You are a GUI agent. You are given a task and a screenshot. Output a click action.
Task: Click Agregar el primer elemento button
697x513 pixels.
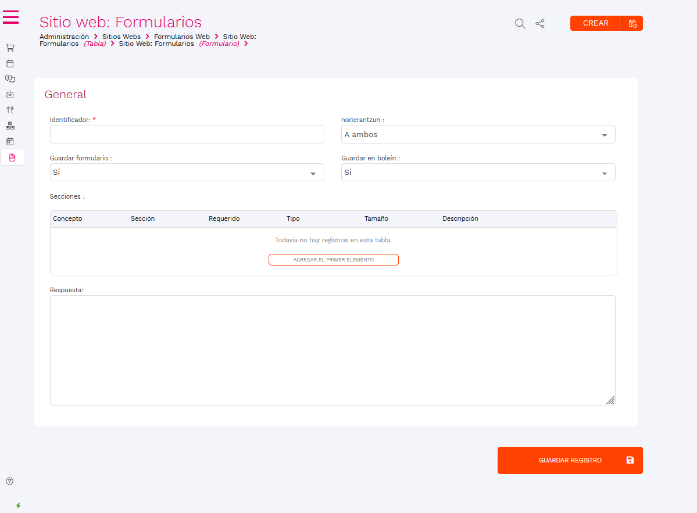333,260
